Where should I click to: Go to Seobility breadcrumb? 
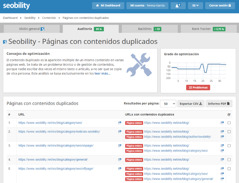tap(30, 18)
